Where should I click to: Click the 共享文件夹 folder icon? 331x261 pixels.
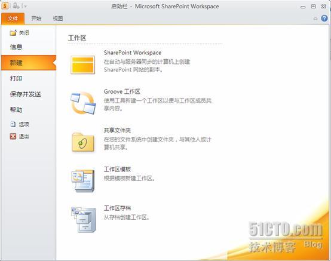(x=82, y=142)
